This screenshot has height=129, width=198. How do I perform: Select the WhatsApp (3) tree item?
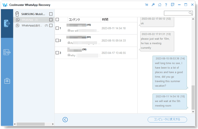click(x=34, y=20)
